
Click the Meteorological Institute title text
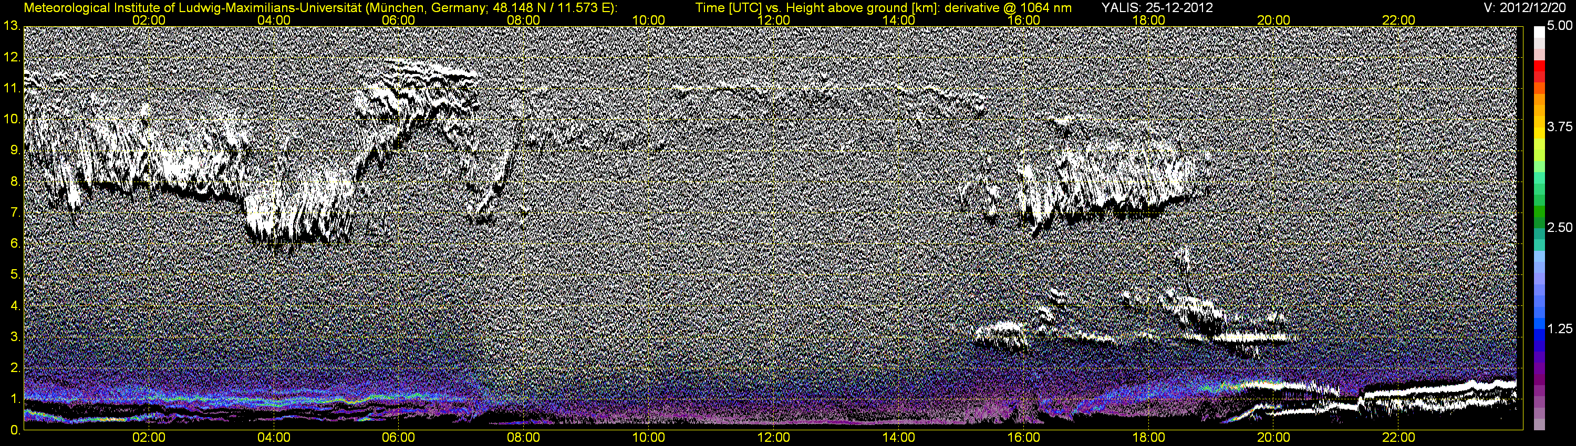coord(320,8)
